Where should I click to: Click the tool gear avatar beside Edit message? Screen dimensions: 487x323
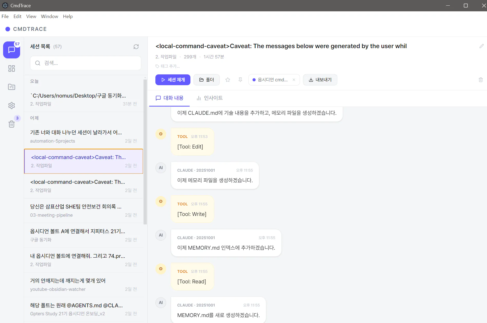[x=161, y=134]
